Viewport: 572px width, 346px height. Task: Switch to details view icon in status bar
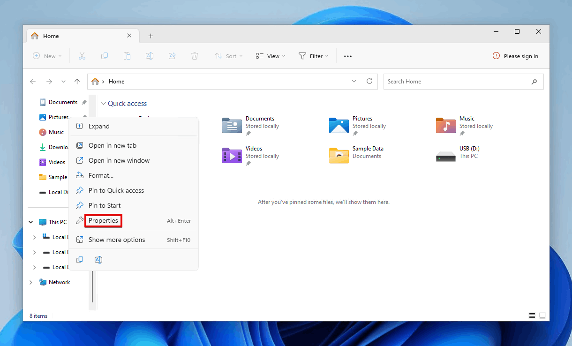click(532, 316)
